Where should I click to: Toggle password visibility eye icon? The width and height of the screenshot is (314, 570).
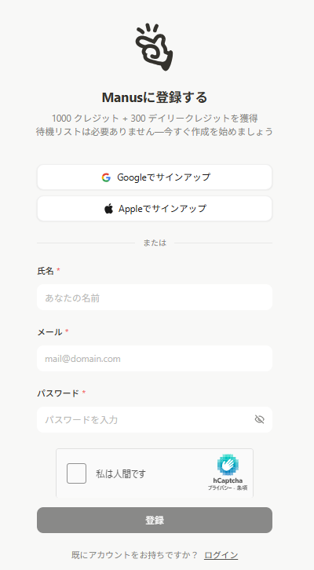[260, 419]
